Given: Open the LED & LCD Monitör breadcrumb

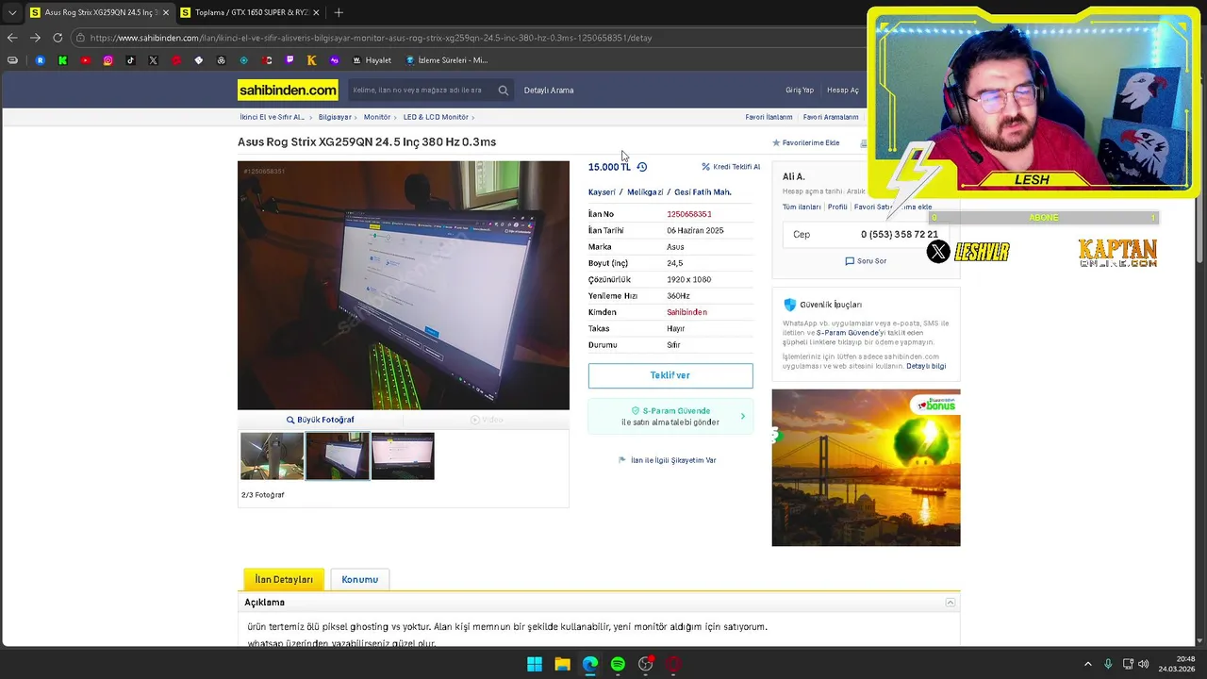Looking at the screenshot, I should pos(436,117).
